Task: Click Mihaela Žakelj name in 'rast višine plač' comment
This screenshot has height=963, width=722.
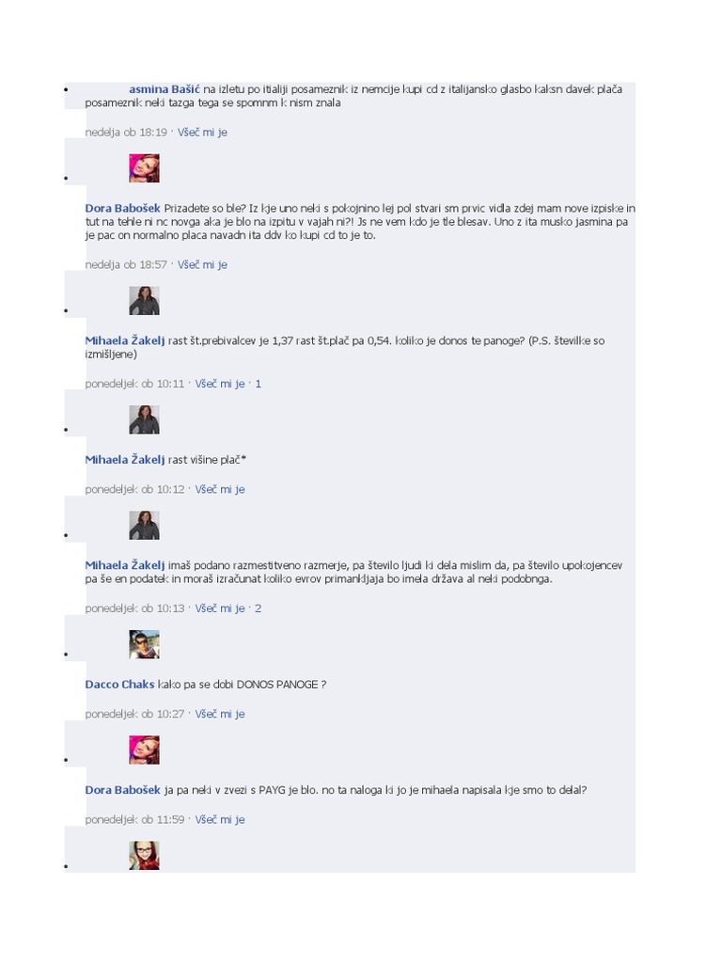Action: click(125, 459)
